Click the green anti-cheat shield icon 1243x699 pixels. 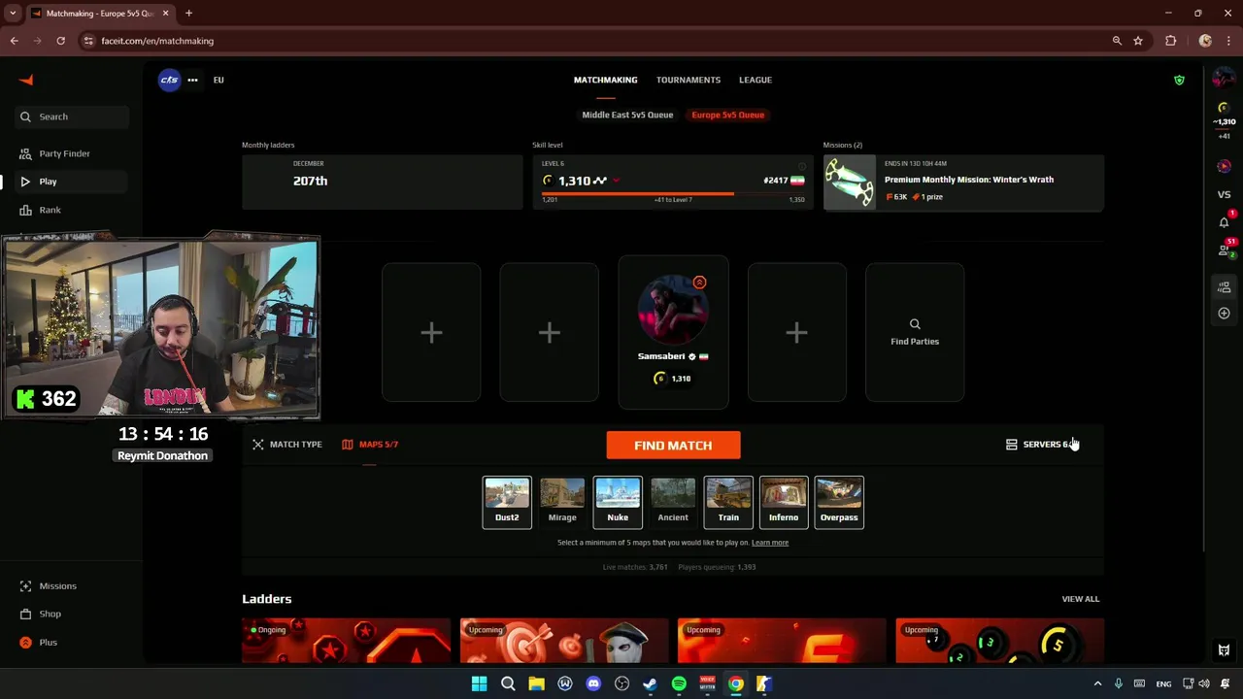(1179, 80)
